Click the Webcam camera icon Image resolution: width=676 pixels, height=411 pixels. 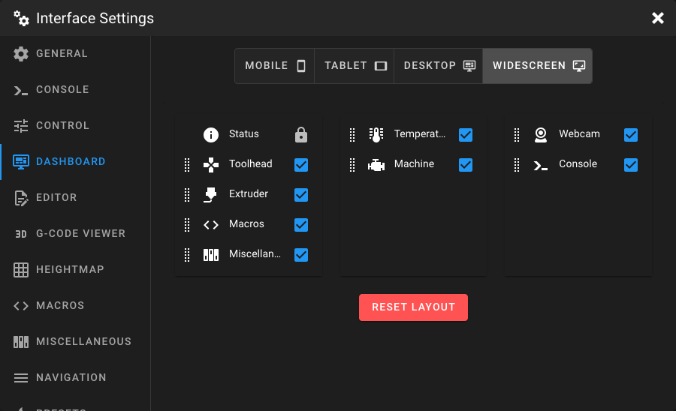point(541,135)
